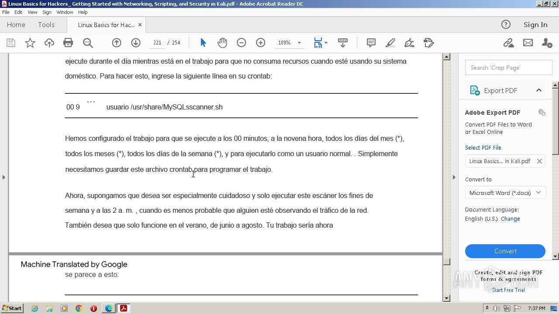Select the Highlight text tool
Image resolution: width=559 pixels, height=314 pixels.
[390, 43]
